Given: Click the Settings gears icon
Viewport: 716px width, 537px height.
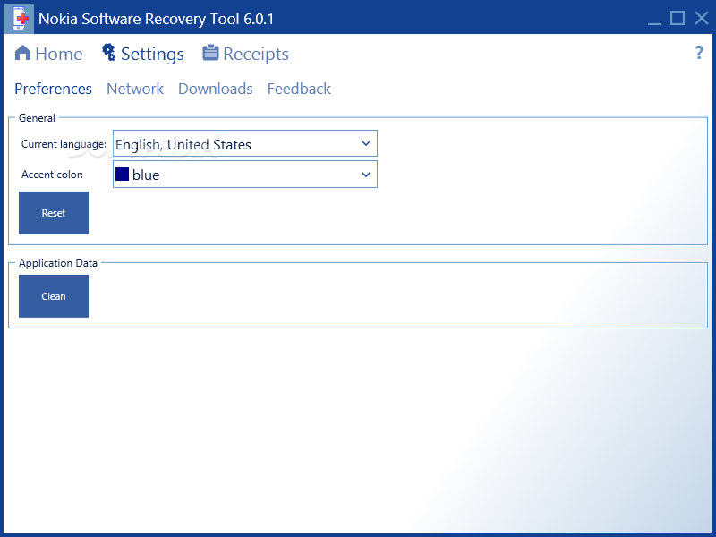Looking at the screenshot, I should click(108, 52).
